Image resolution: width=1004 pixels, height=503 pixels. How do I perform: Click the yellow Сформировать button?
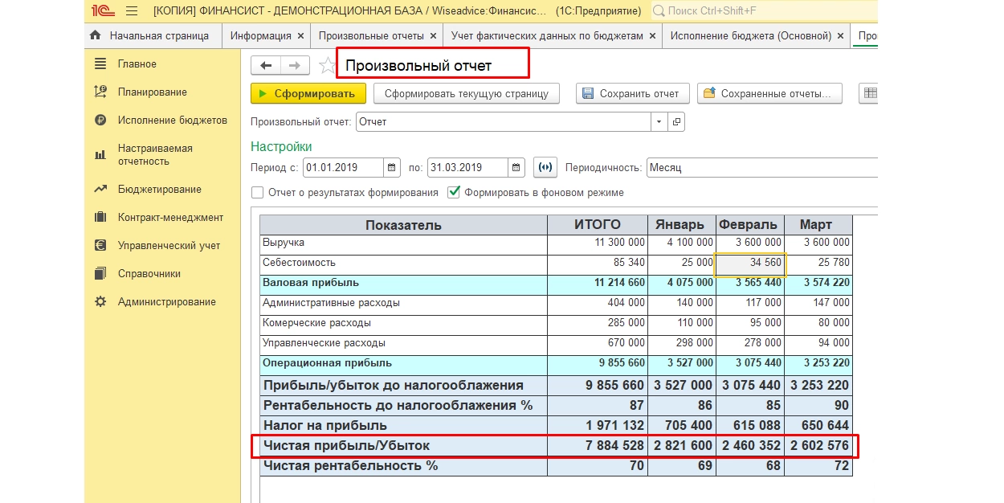[308, 94]
